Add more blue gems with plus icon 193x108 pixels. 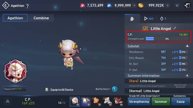[134, 5]
